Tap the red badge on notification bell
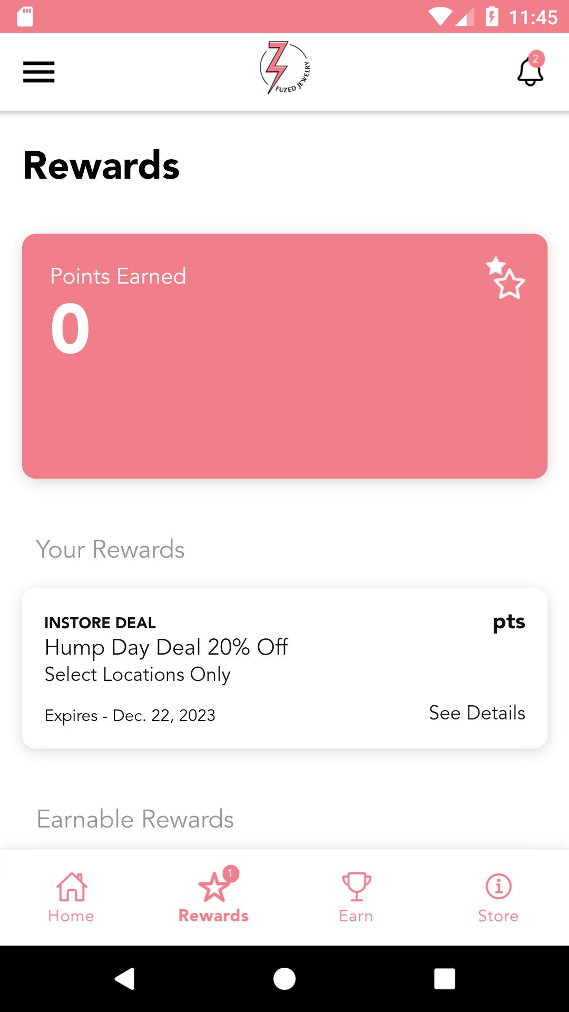This screenshot has width=569, height=1012. click(x=536, y=59)
